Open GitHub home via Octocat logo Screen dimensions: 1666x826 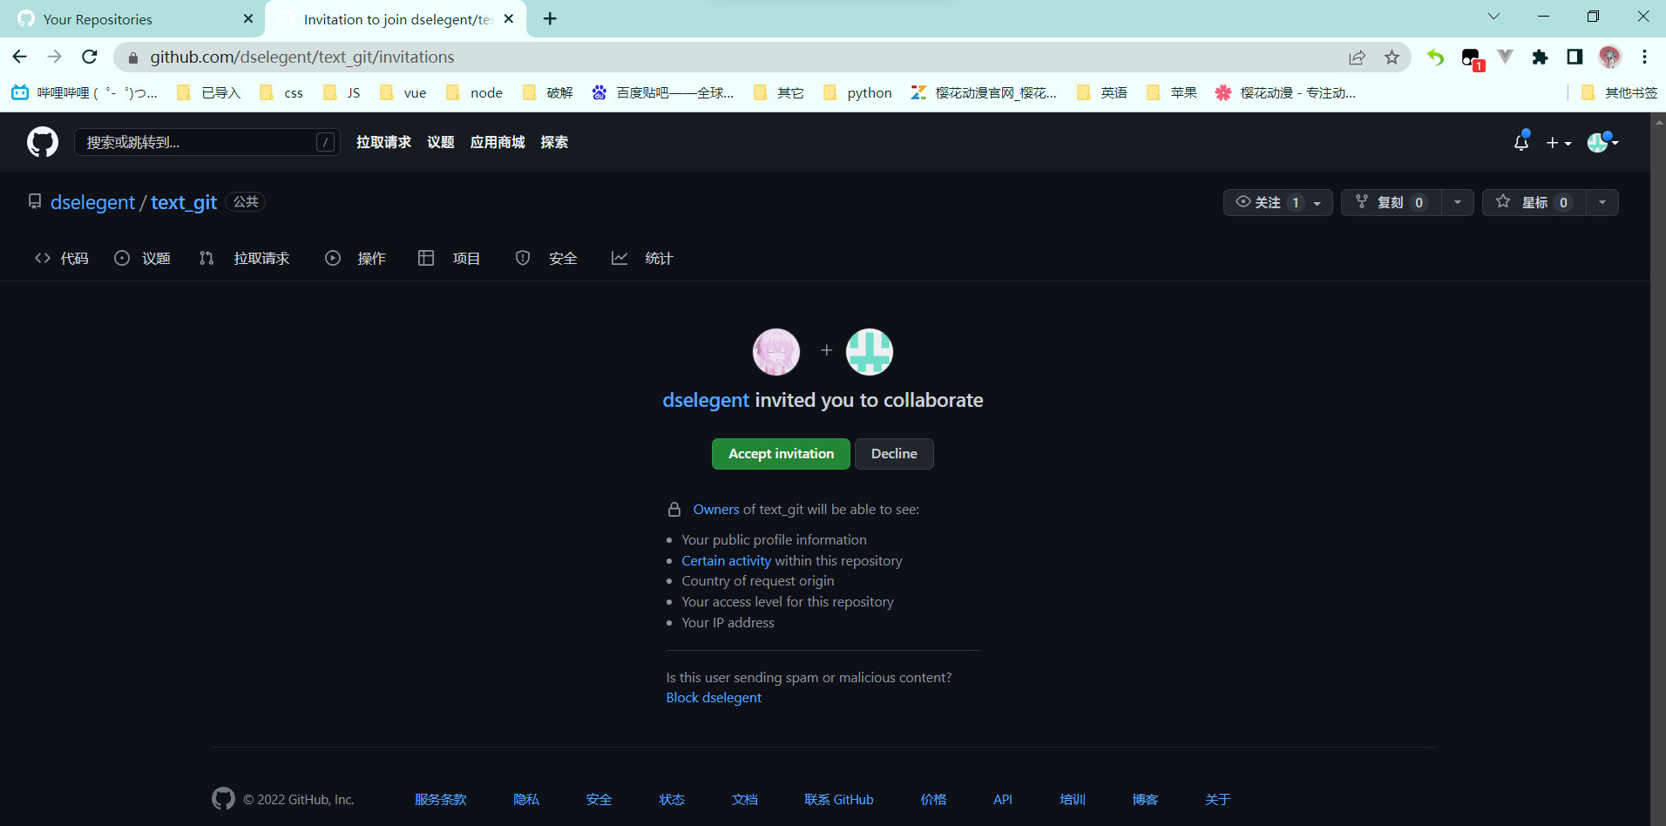tap(43, 142)
